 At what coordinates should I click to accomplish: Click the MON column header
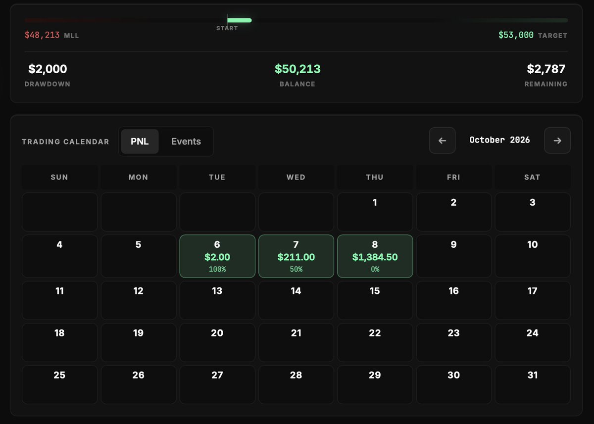coord(139,177)
